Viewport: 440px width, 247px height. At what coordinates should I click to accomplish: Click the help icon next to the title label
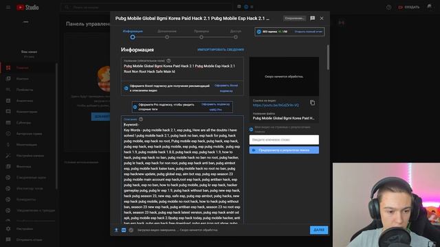click(x=168, y=60)
